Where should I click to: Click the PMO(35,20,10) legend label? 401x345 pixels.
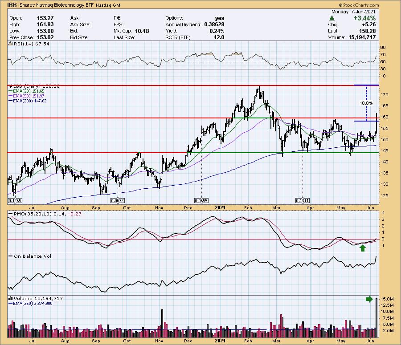click(x=33, y=214)
